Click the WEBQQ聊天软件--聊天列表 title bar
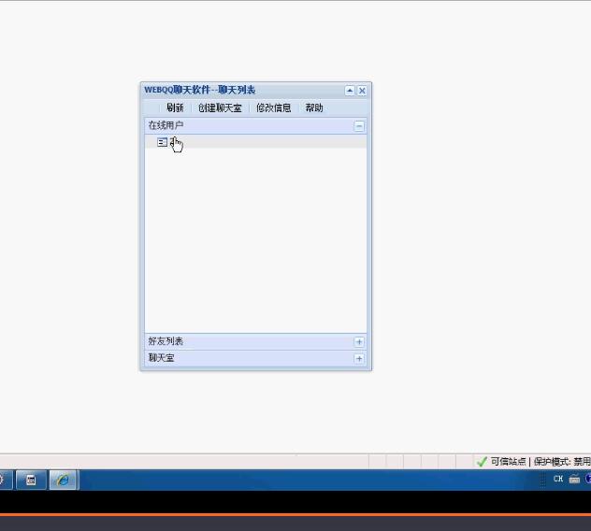 coord(255,90)
